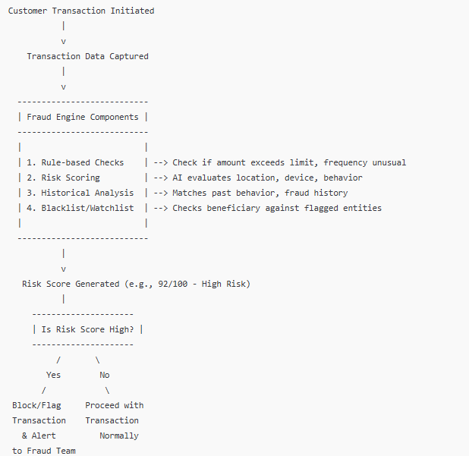Click the 'Fraud Engine Components' box title

coord(83,117)
